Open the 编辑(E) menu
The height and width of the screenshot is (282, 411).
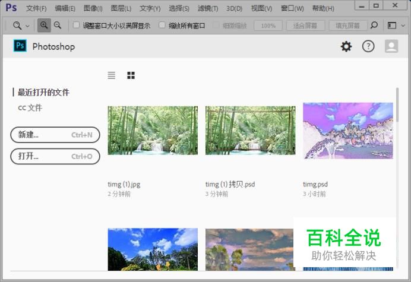65,9
